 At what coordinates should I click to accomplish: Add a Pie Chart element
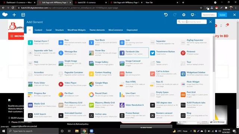click(72, 95)
